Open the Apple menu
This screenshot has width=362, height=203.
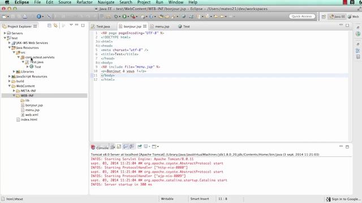7,2
